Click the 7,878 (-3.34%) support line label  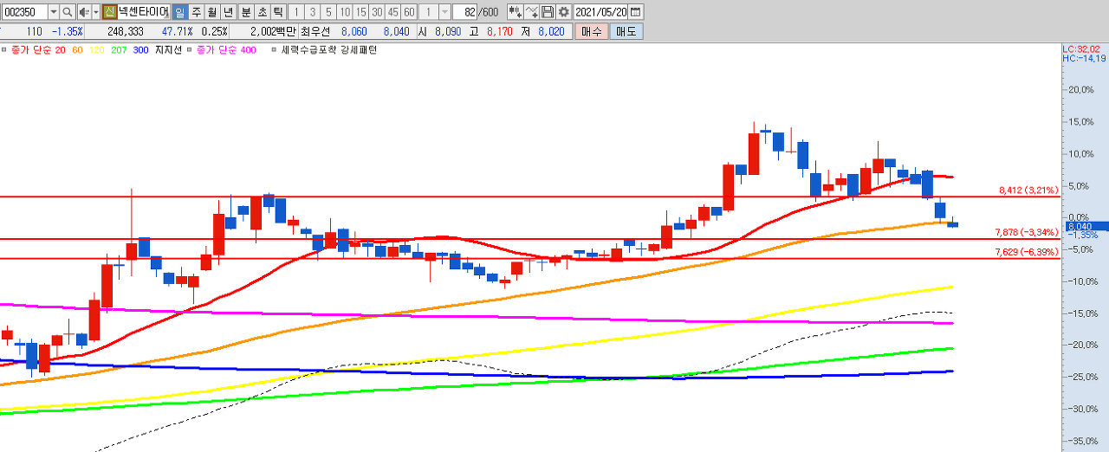(x=1028, y=232)
